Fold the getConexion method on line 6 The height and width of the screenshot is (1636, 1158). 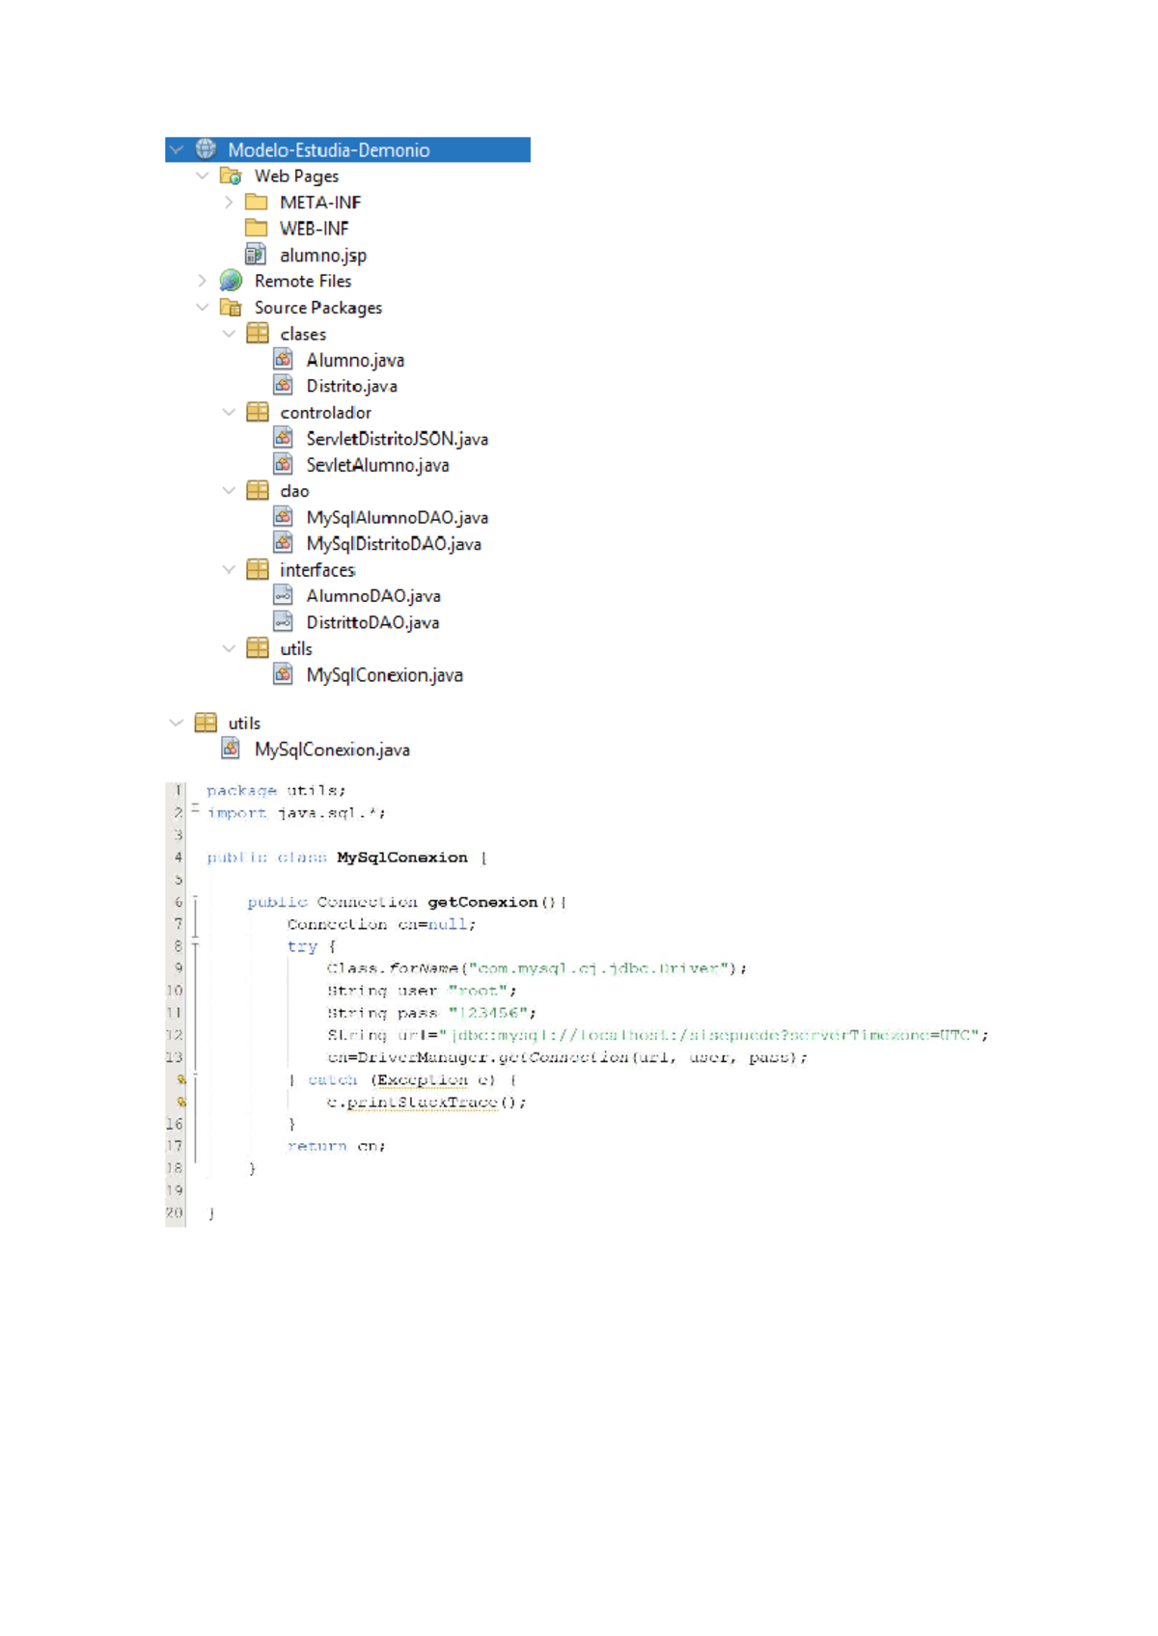point(195,899)
